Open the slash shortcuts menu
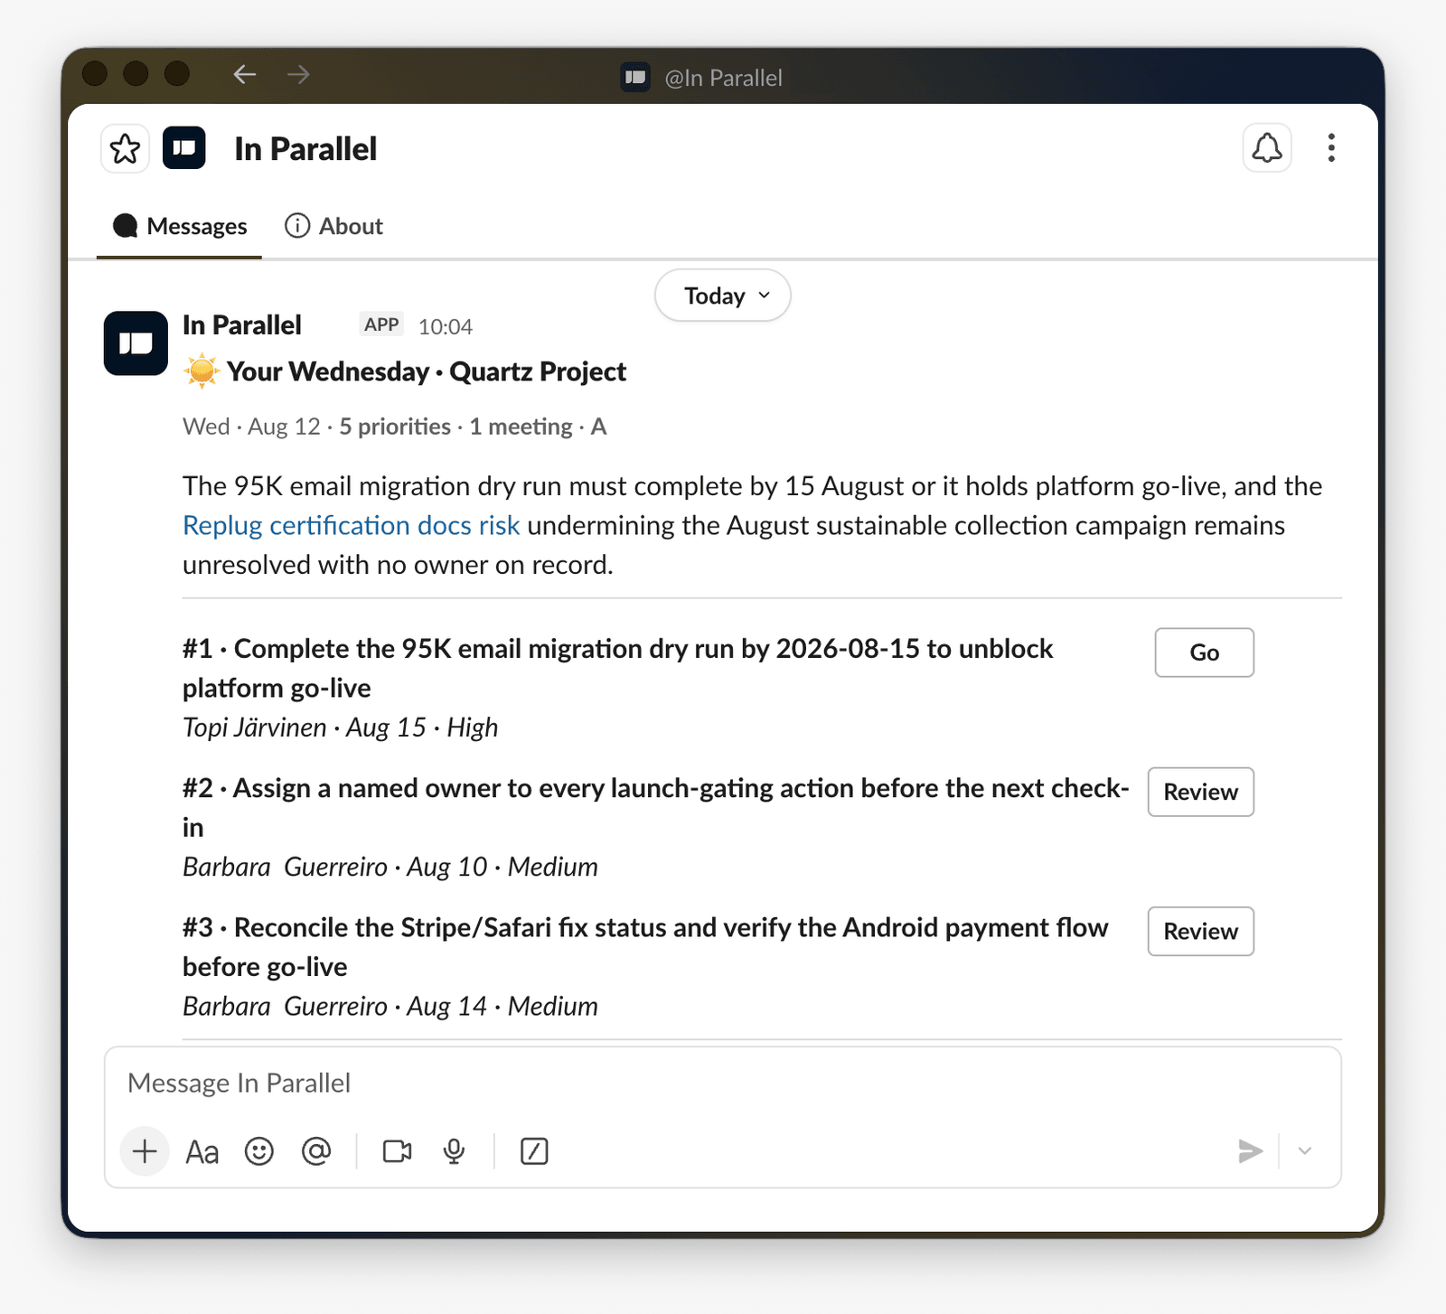The height and width of the screenshot is (1314, 1446). [534, 1151]
